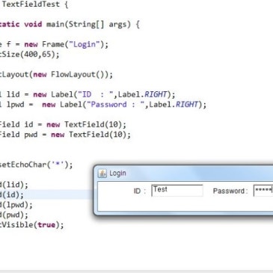
Task: Click the "Password :" label in Login window
Action: pyautogui.click(x=230, y=191)
